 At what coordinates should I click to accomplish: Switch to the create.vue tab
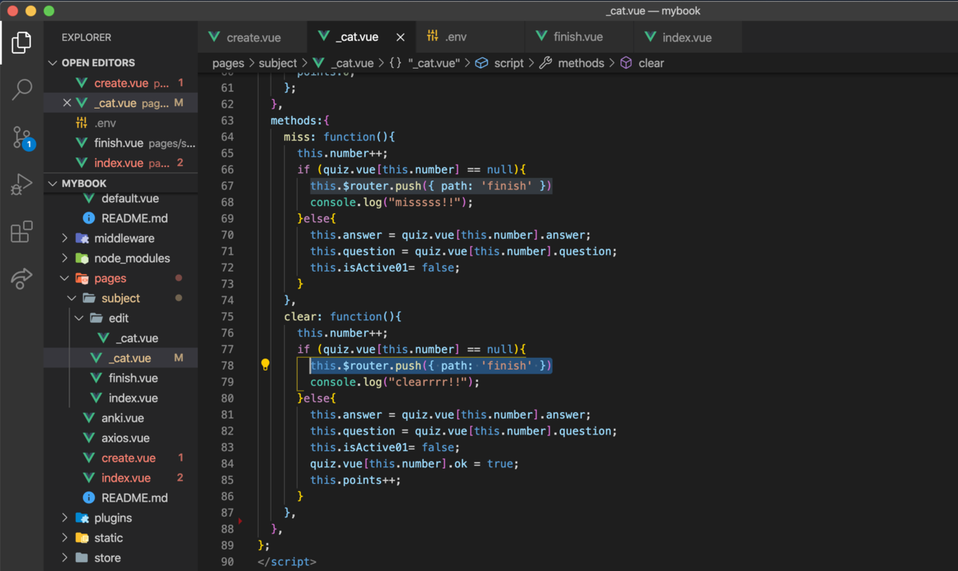pyautogui.click(x=252, y=38)
